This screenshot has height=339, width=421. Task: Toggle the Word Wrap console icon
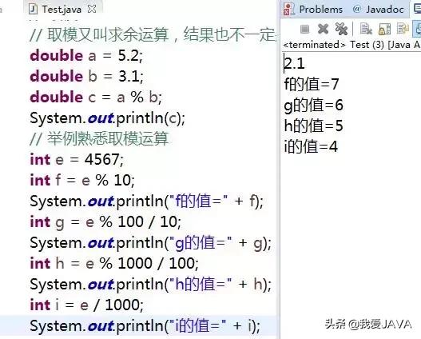coord(403,29)
